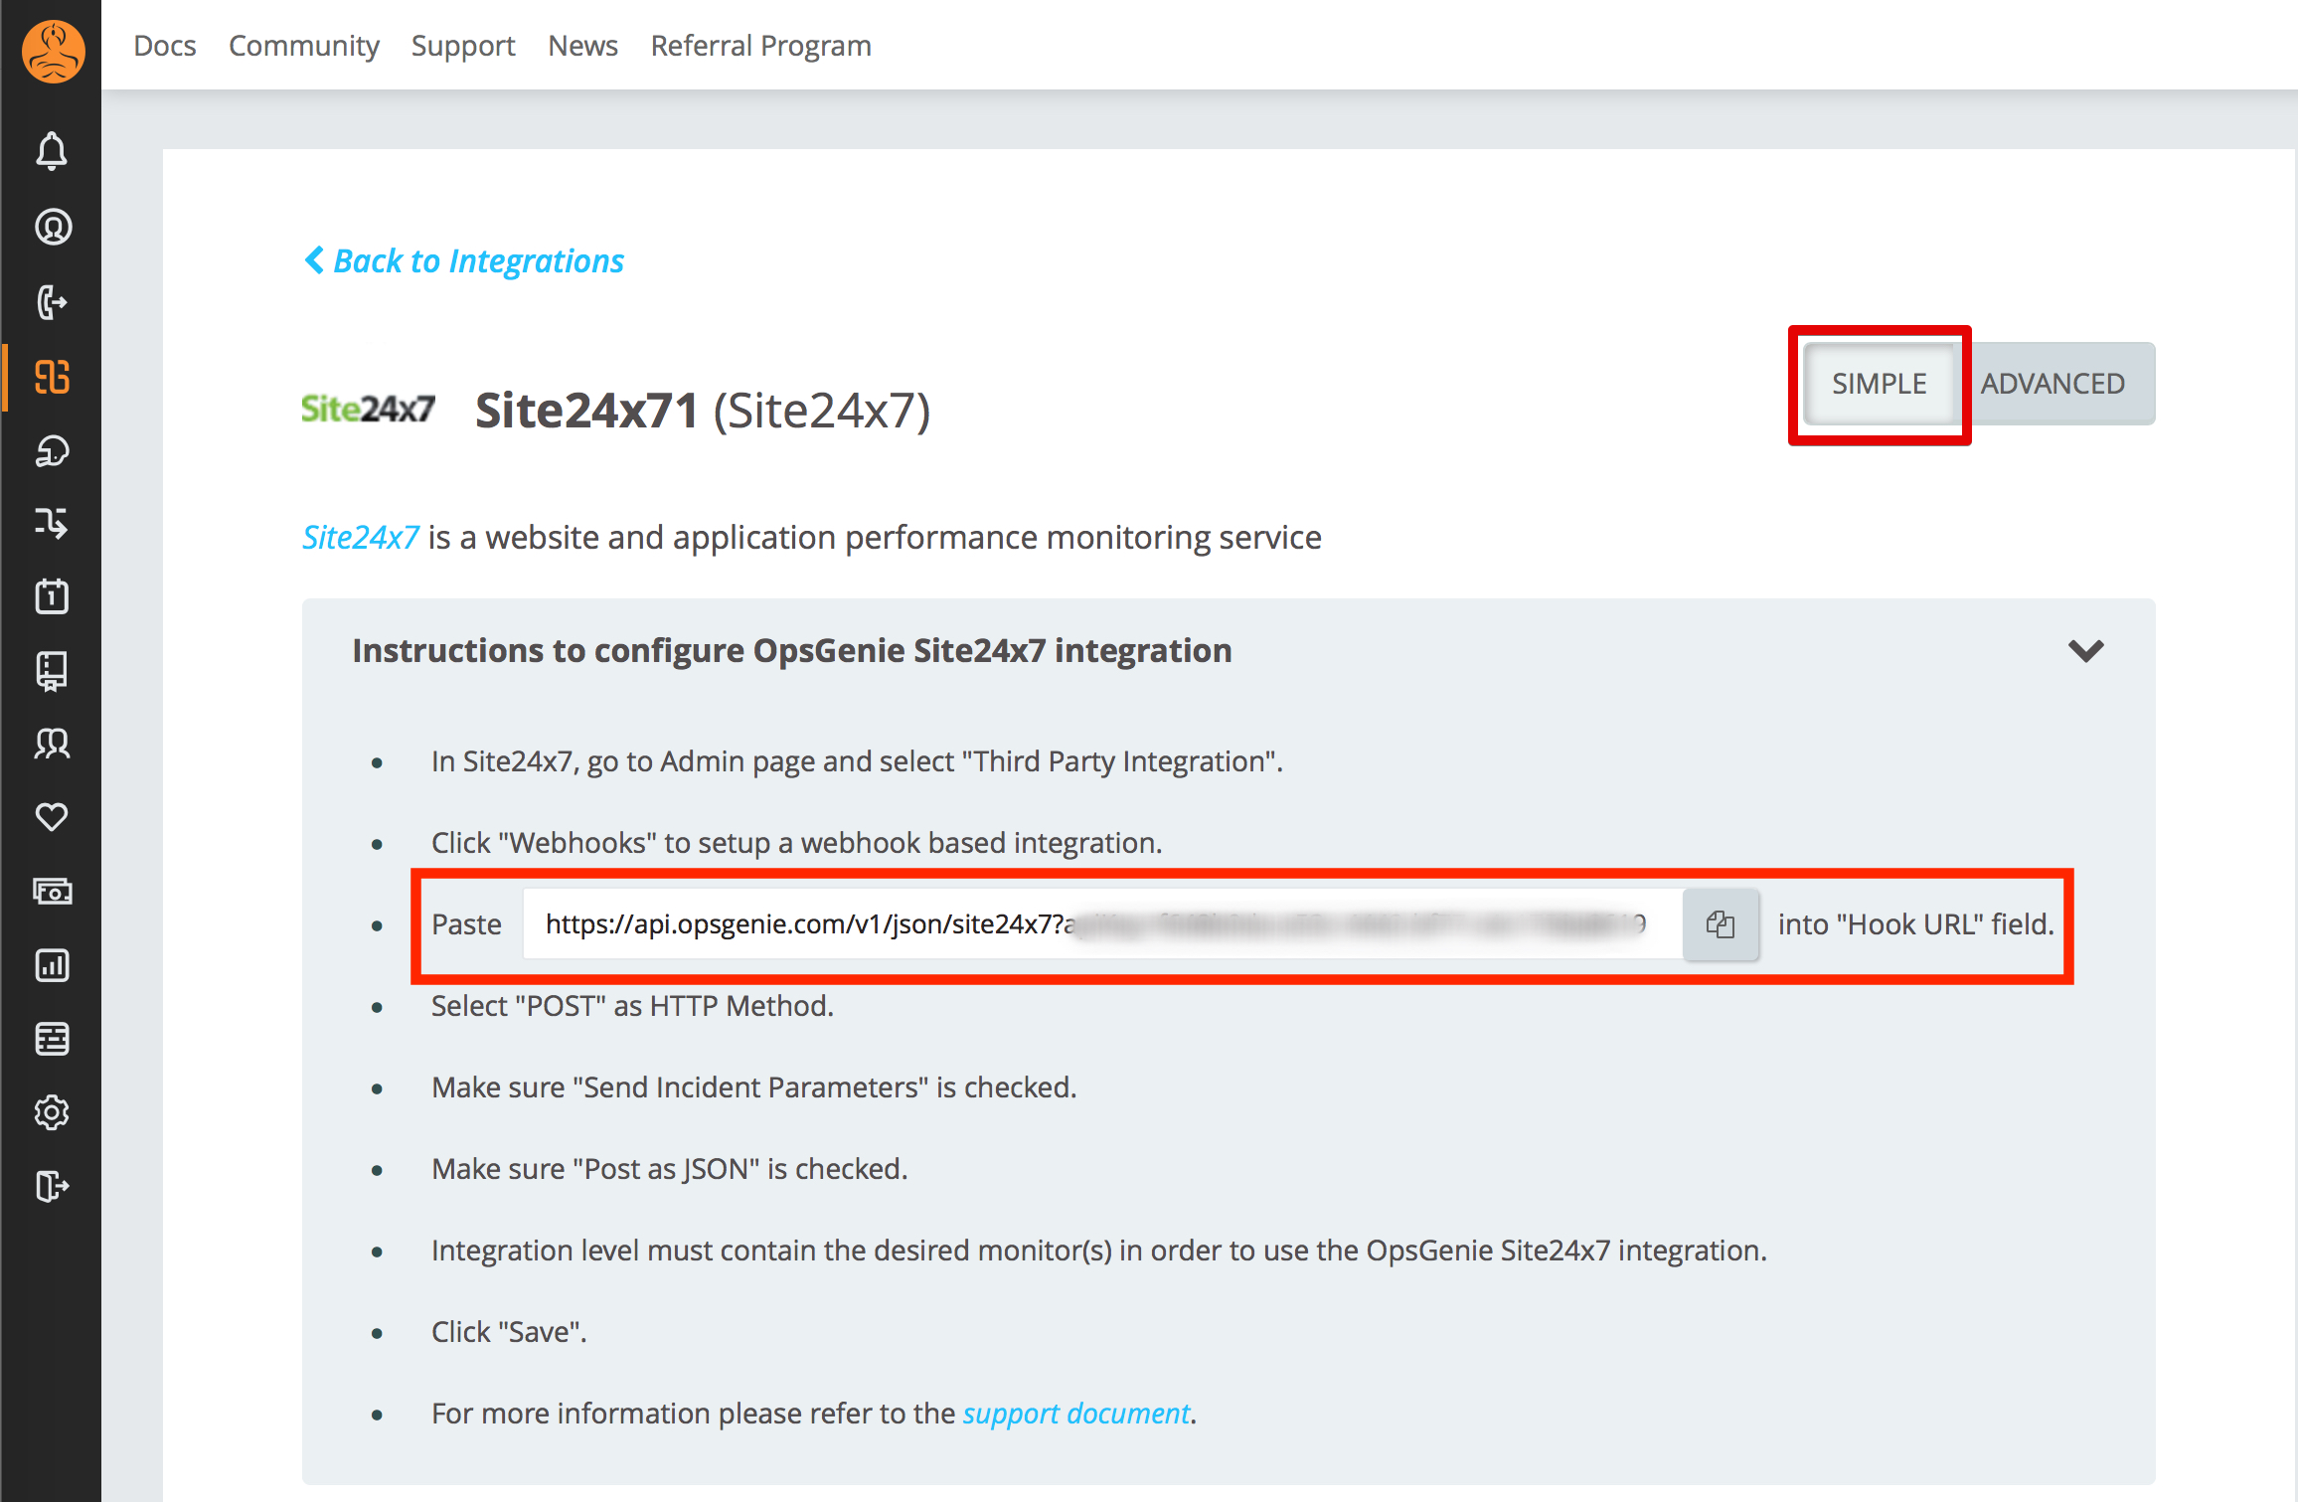Viewport: 2298px width, 1502px height.
Task: Switch to SIMPLE settings mode
Action: 1879,384
